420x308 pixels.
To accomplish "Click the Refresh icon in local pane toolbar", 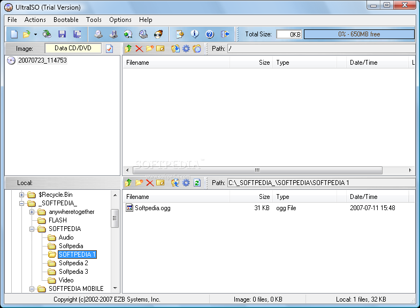I will click(197, 183).
